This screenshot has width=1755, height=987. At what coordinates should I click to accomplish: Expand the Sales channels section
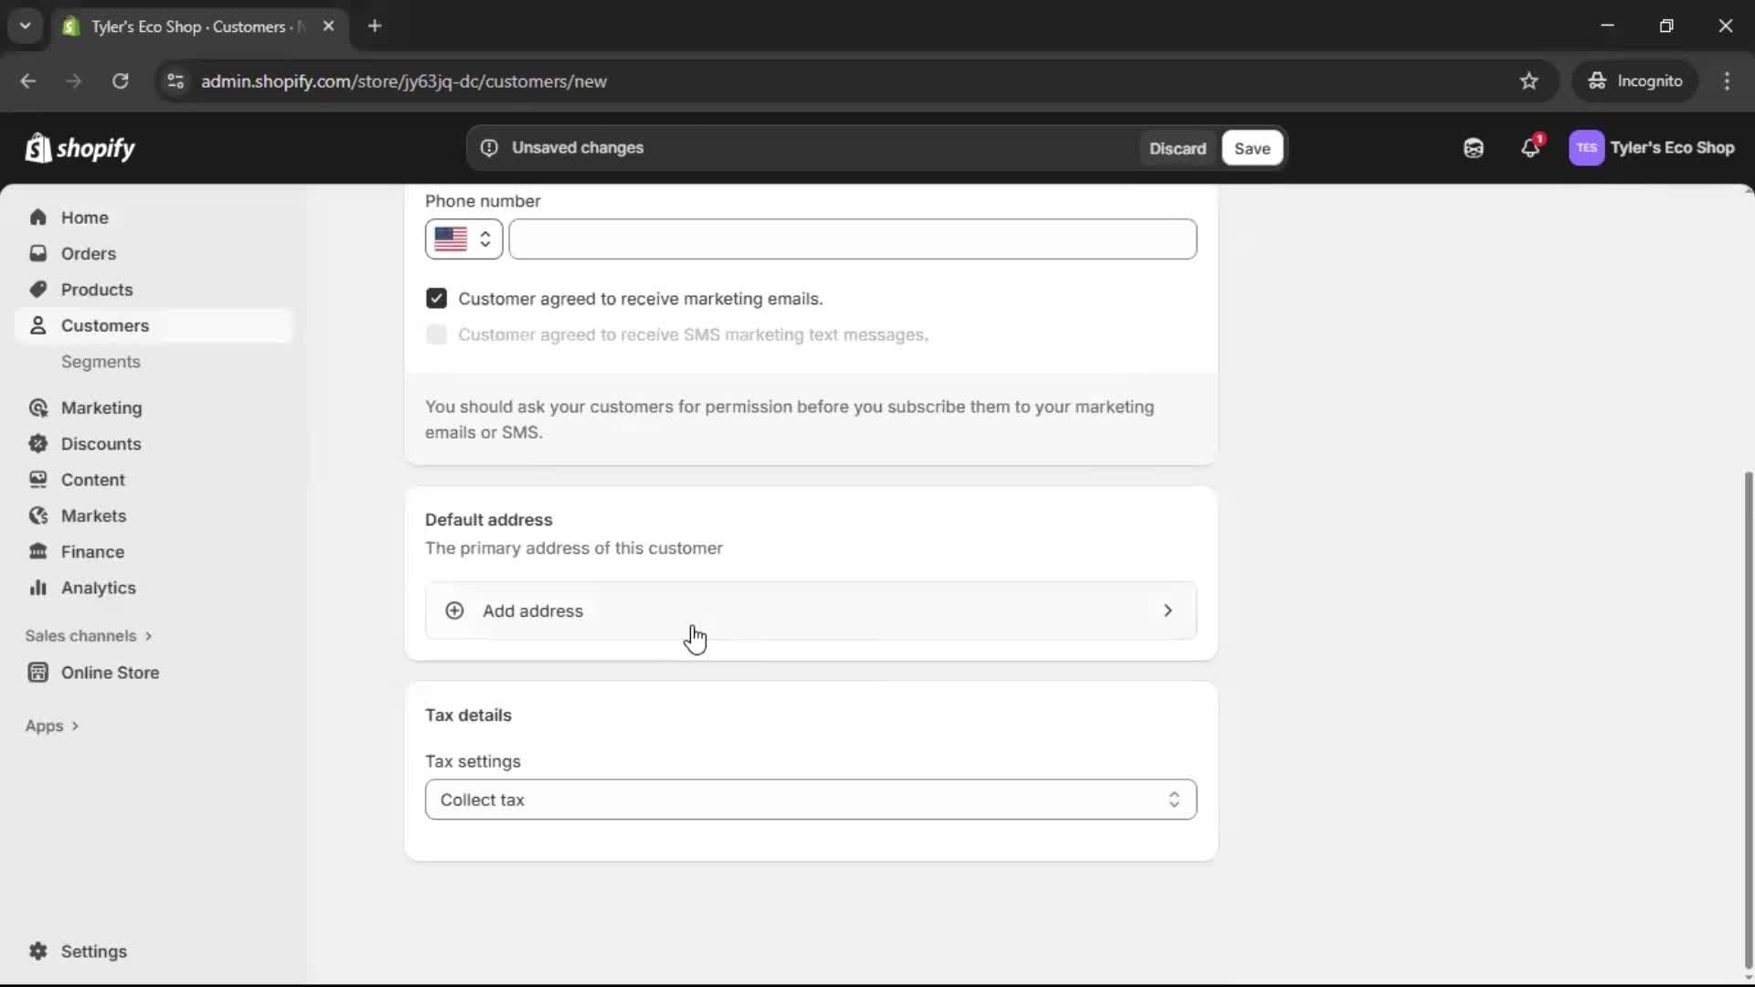tap(89, 635)
